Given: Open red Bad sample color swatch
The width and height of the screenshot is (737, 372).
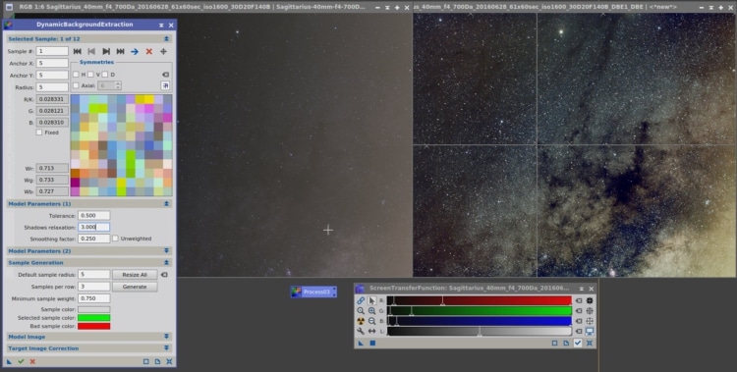Looking at the screenshot, I should point(94,326).
